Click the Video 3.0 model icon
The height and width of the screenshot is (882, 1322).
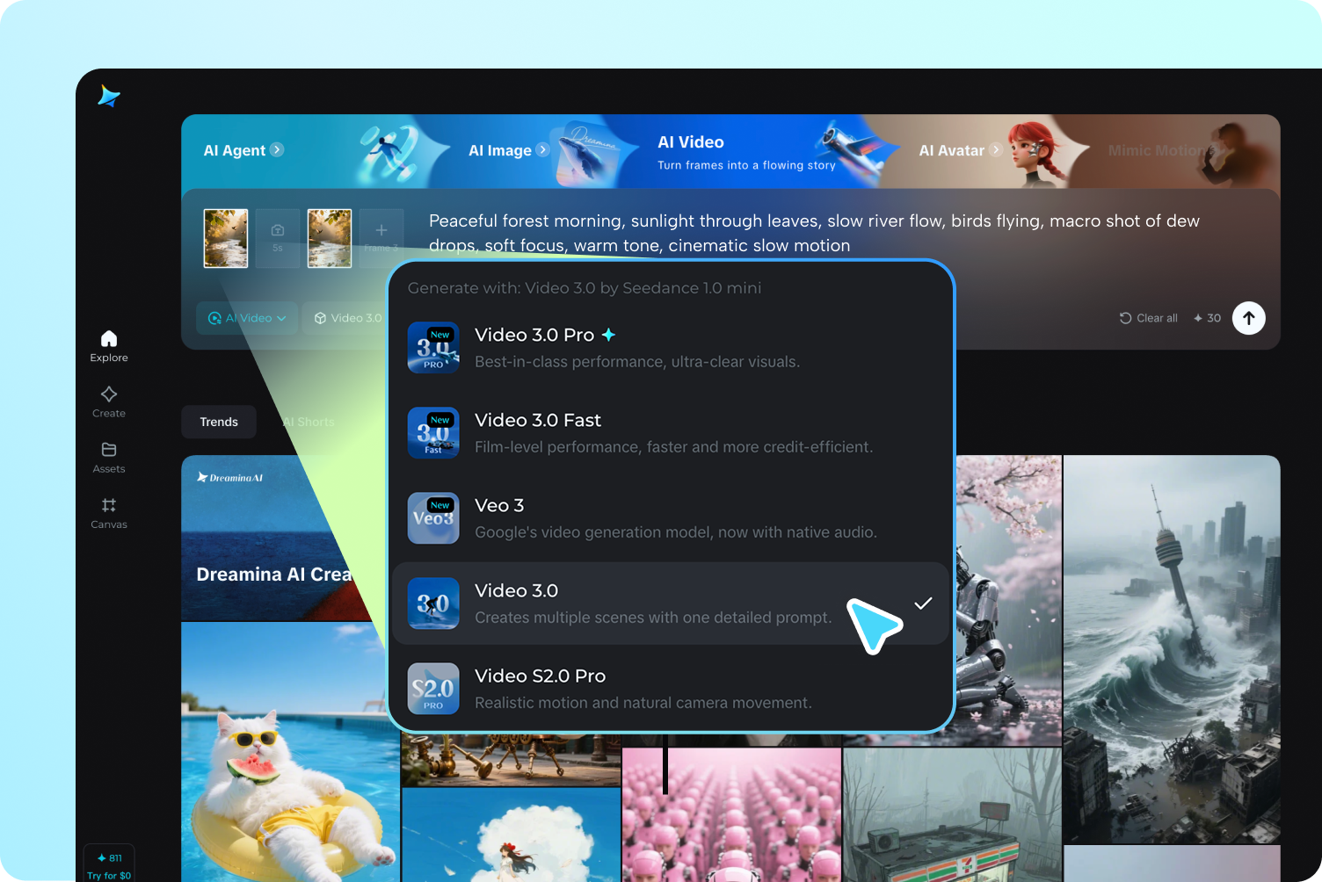[x=433, y=604]
